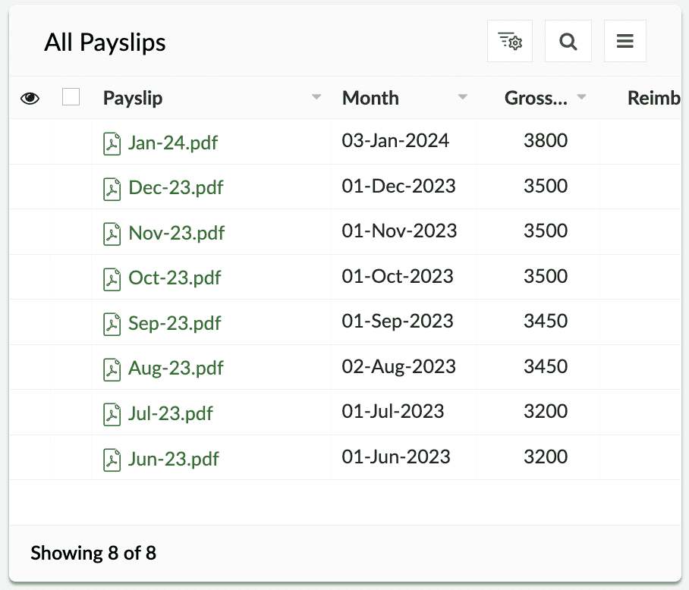689x590 pixels.
Task: Expand the Month column dropdown arrow
Action: (463, 98)
